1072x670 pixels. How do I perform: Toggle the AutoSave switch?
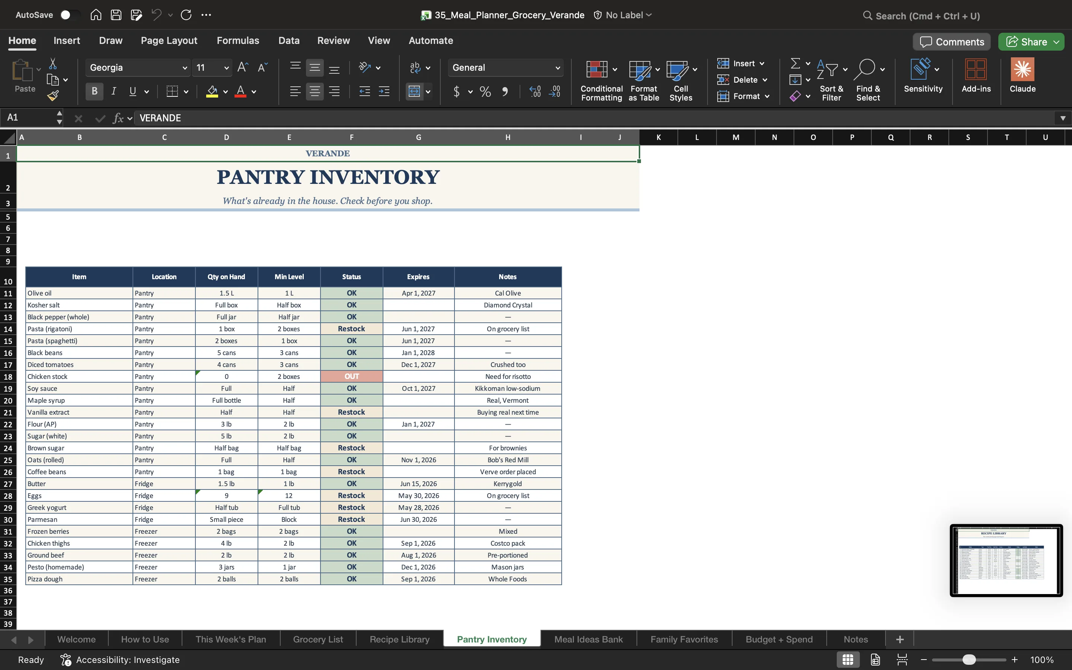coord(69,15)
